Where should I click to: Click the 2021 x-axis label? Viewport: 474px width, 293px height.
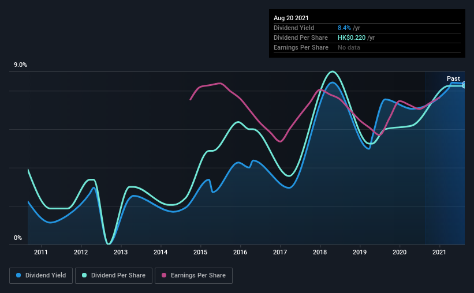click(x=439, y=252)
